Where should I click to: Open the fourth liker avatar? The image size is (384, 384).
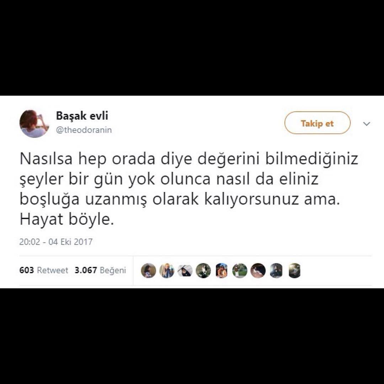click(203, 270)
